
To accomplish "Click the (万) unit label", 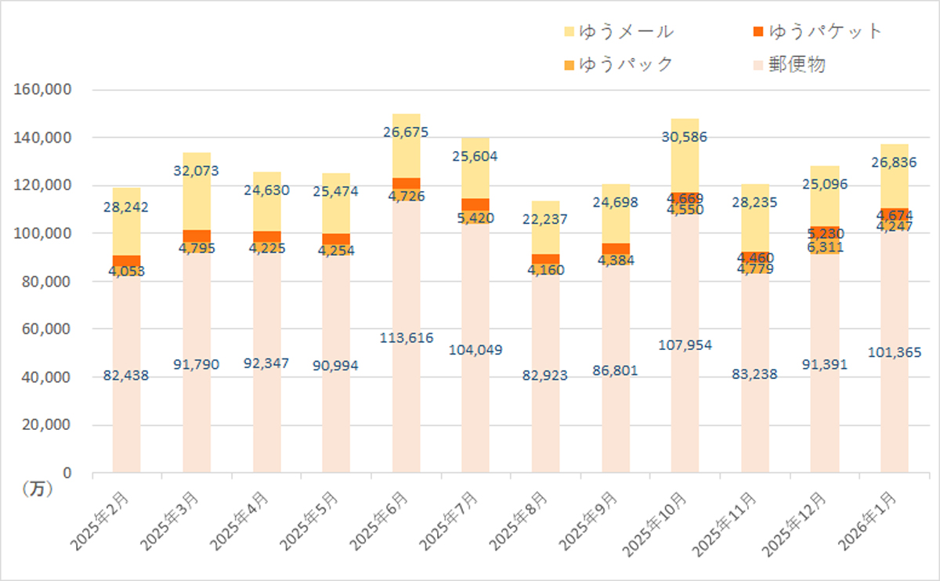I will point(33,489).
